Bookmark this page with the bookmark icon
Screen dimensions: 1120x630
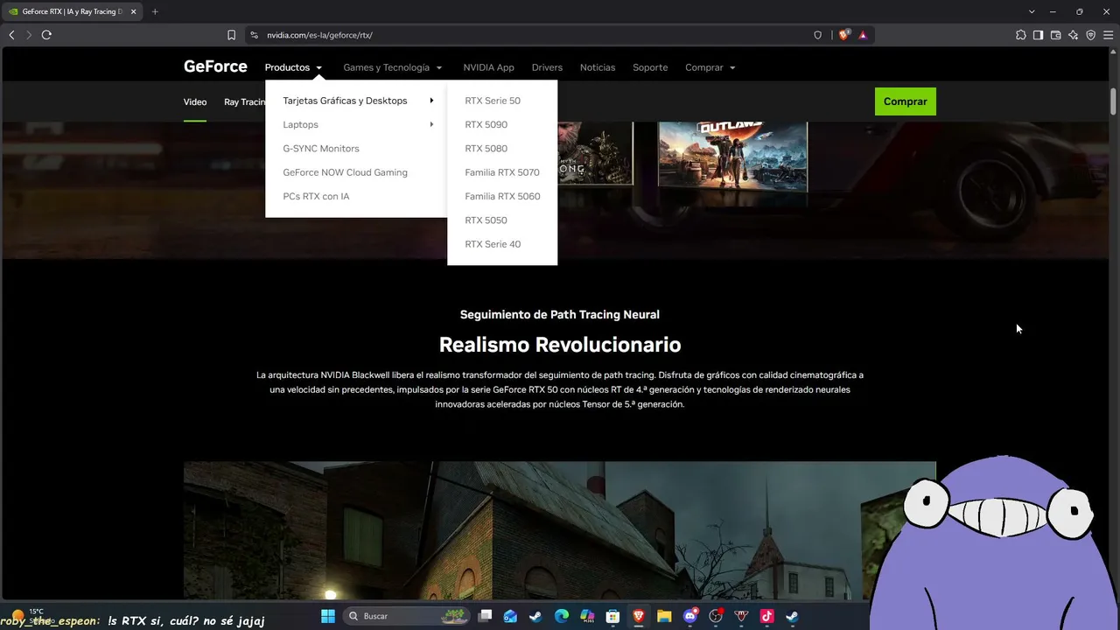pos(231,35)
